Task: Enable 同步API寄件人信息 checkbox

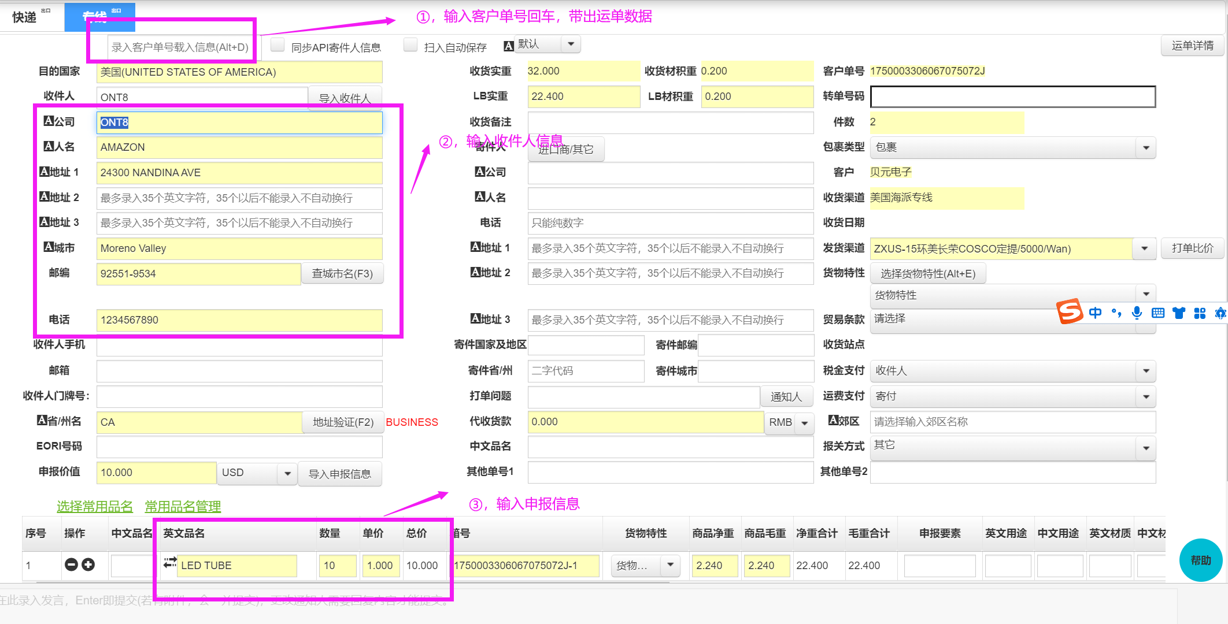Action: tap(278, 45)
